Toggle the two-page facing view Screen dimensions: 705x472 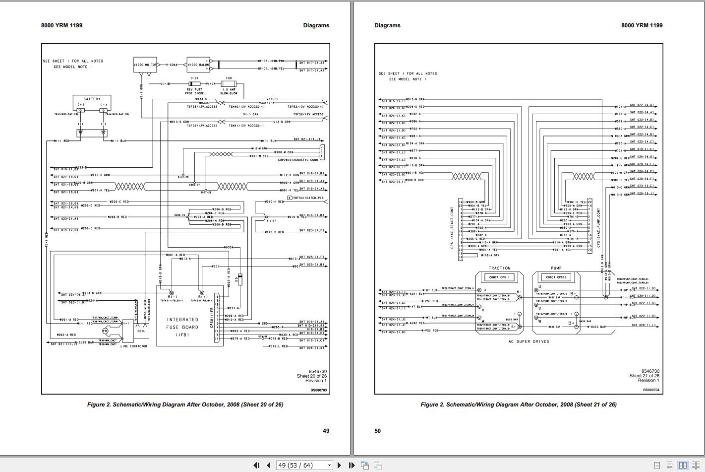pos(683,465)
